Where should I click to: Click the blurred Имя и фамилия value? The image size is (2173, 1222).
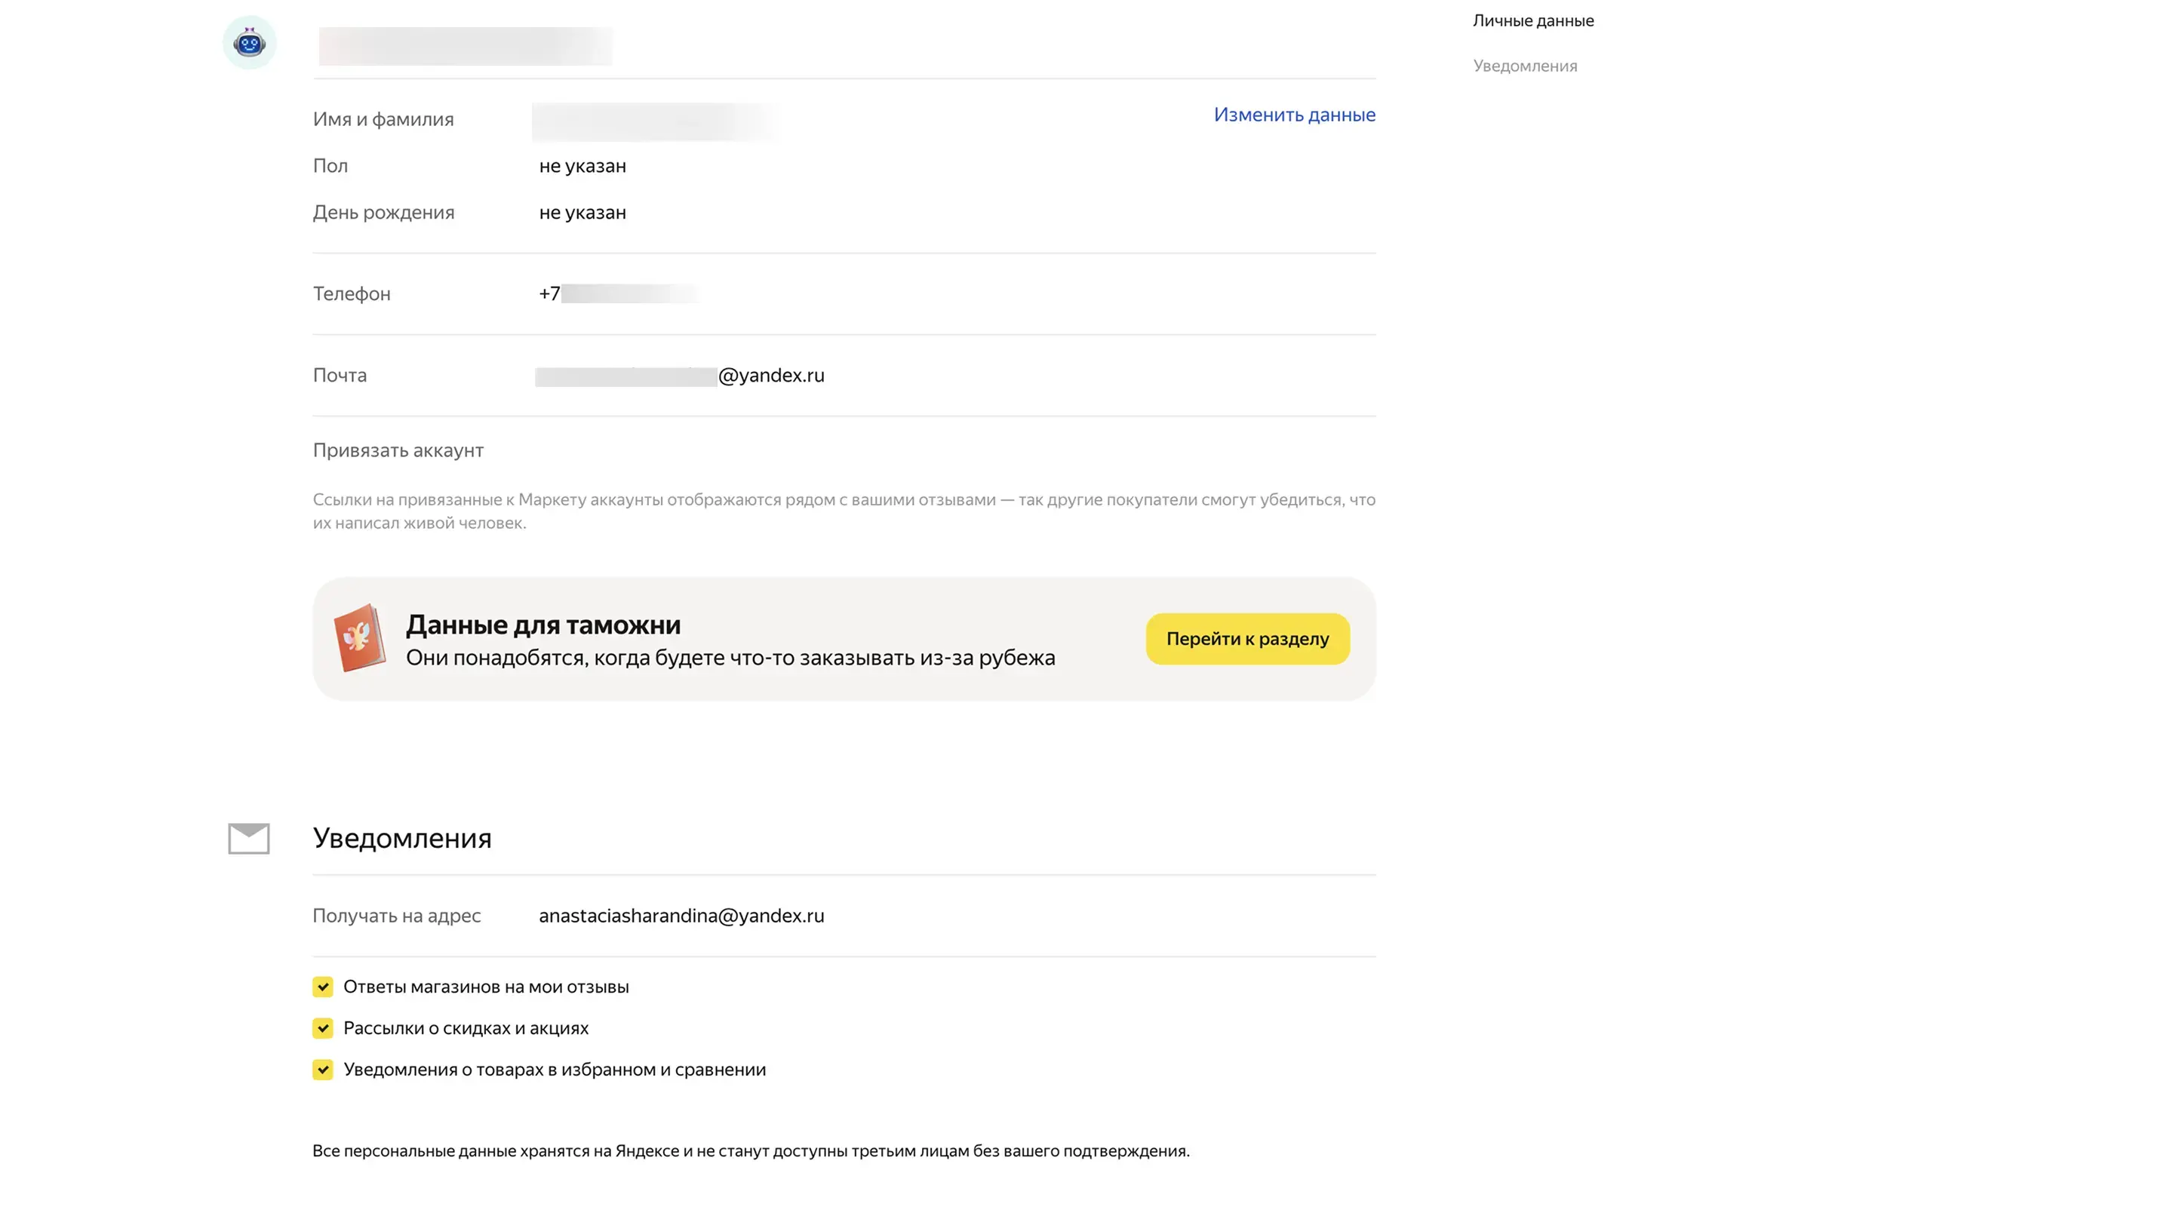click(653, 121)
